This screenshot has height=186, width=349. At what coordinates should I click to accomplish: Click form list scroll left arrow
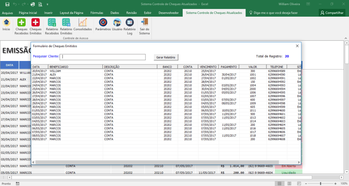click(33, 162)
